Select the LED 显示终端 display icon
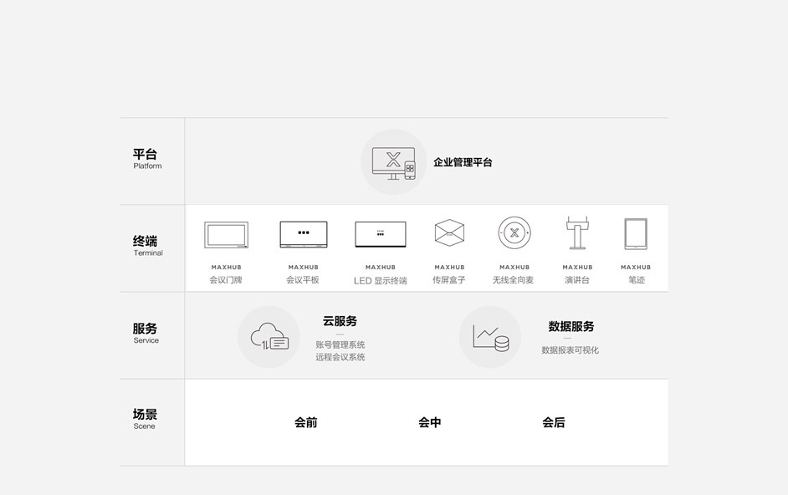This screenshot has width=788, height=495. (x=381, y=234)
